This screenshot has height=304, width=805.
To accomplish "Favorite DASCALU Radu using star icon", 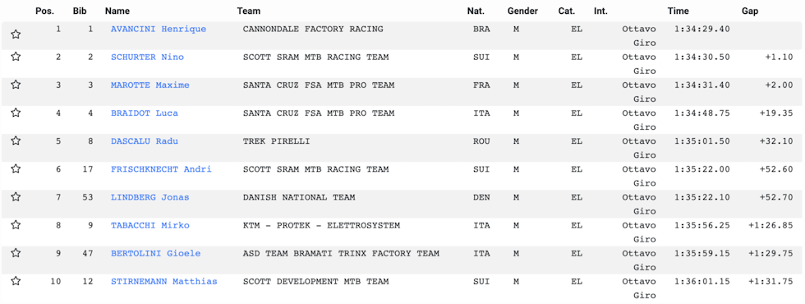I will [x=16, y=140].
